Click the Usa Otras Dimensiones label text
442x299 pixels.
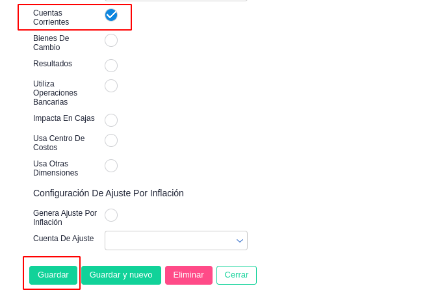(x=55, y=168)
